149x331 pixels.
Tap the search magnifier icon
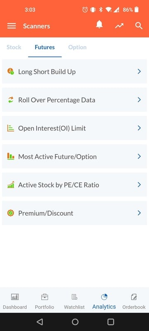click(139, 26)
